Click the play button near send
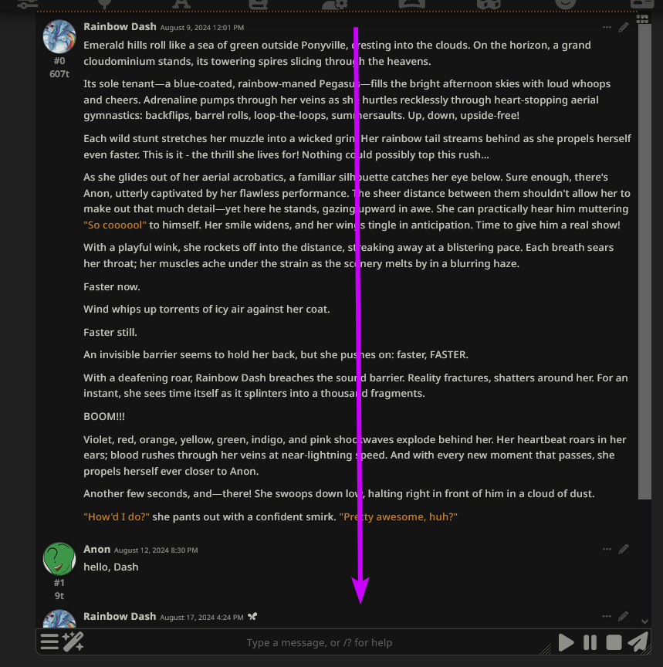 566,642
